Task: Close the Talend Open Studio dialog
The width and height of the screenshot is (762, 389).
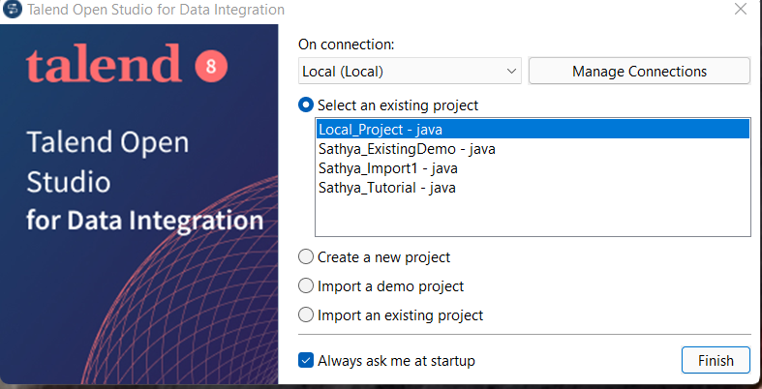Action: point(741,9)
